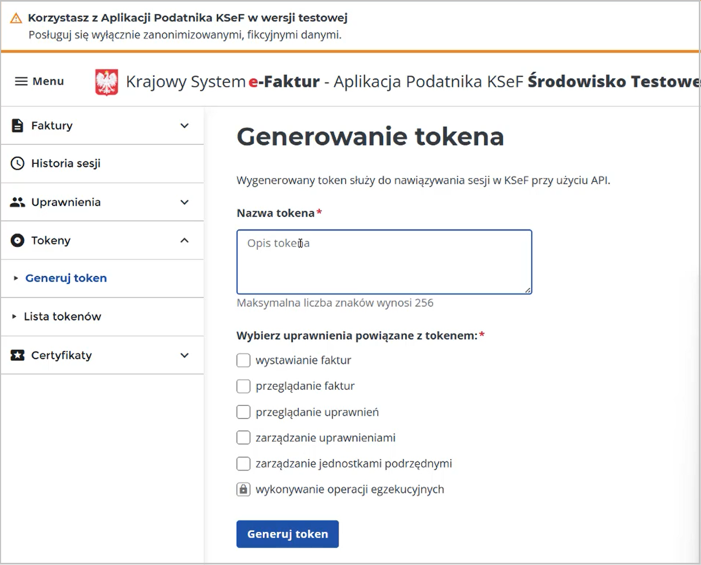
Task: Click the Tokeny disc icon
Action: click(17, 240)
